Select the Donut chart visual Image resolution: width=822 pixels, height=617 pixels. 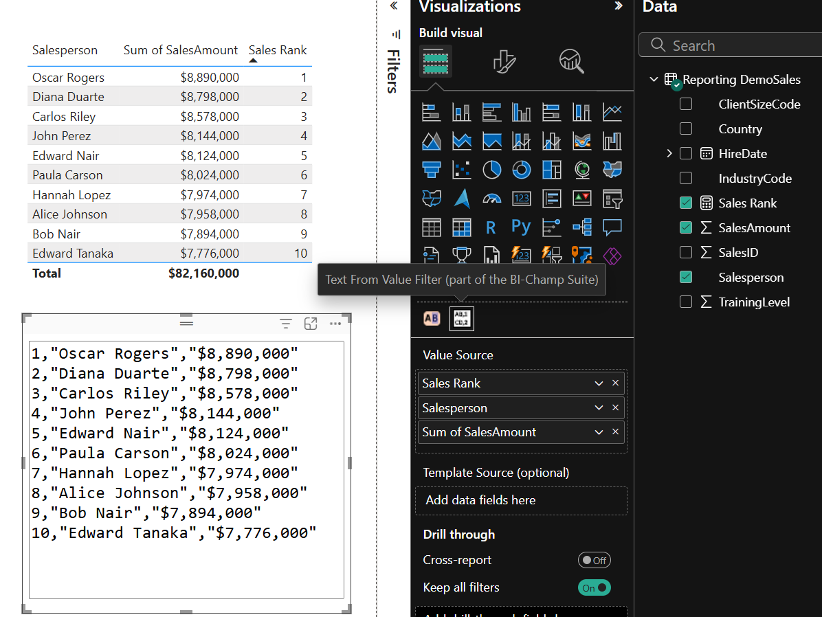[522, 170]
